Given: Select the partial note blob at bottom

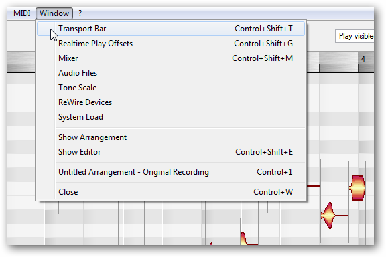Looking at the screenshot, I should click(x=243, y=238).
